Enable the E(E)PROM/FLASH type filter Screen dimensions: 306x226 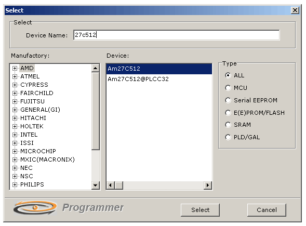[x=228, y=113]
